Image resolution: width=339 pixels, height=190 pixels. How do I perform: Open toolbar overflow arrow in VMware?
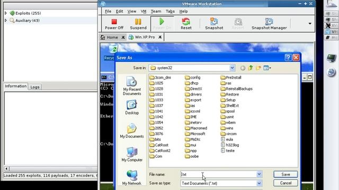click(x=310, y=23)
